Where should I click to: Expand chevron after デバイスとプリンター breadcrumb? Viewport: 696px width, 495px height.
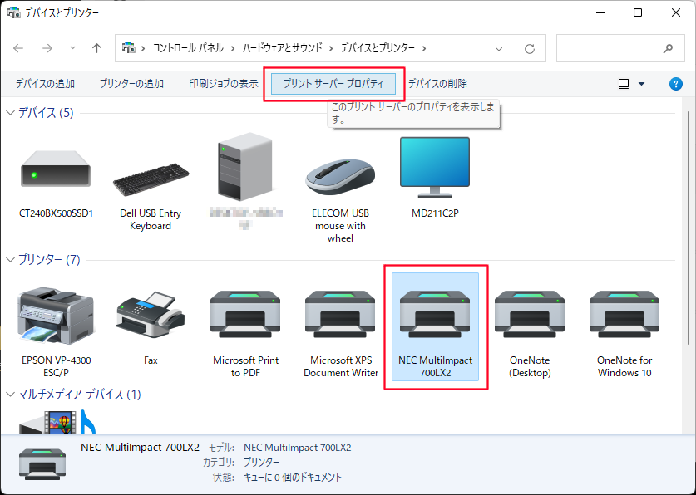click(x=424, y=48)
